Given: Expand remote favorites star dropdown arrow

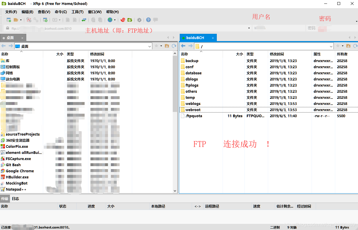Looking at the screenshot, I should (343, 46).
